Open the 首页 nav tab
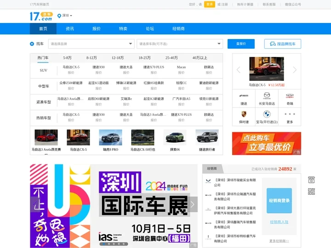Screen dimensions: 331x248 point(43,28)
